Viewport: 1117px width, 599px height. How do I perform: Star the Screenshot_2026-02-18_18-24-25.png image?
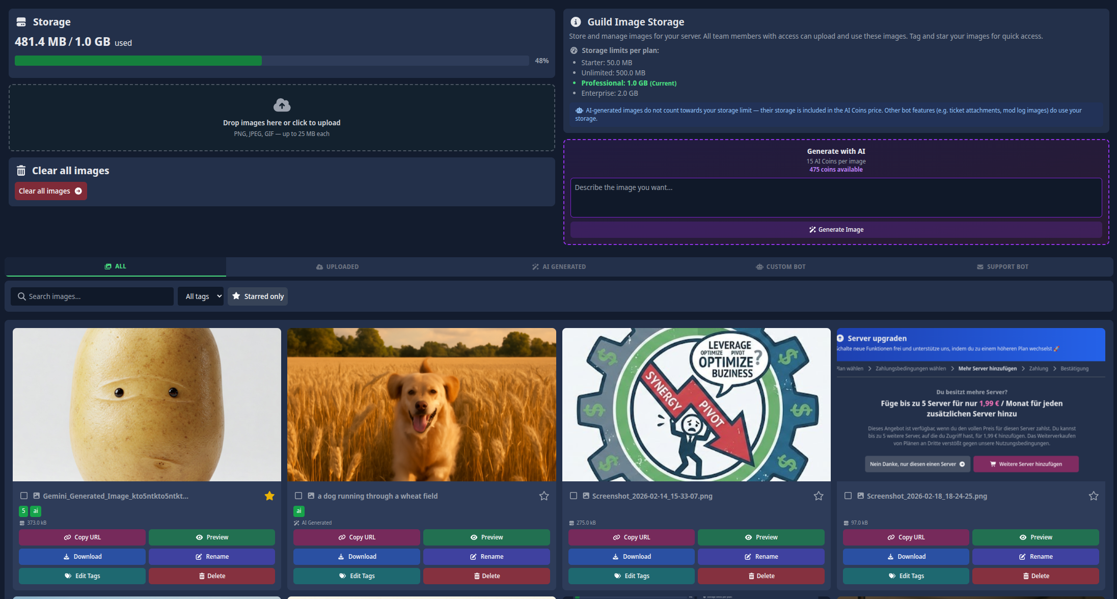(x=1093, y=496)
